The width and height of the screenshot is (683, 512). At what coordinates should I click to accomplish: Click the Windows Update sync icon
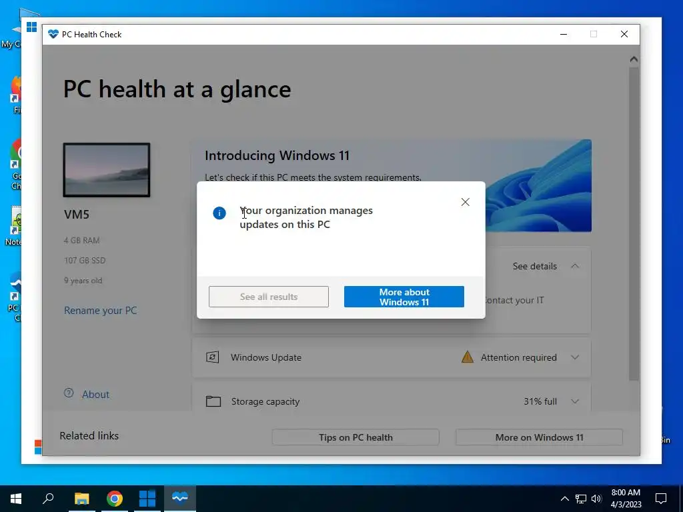tap(212, 357)
